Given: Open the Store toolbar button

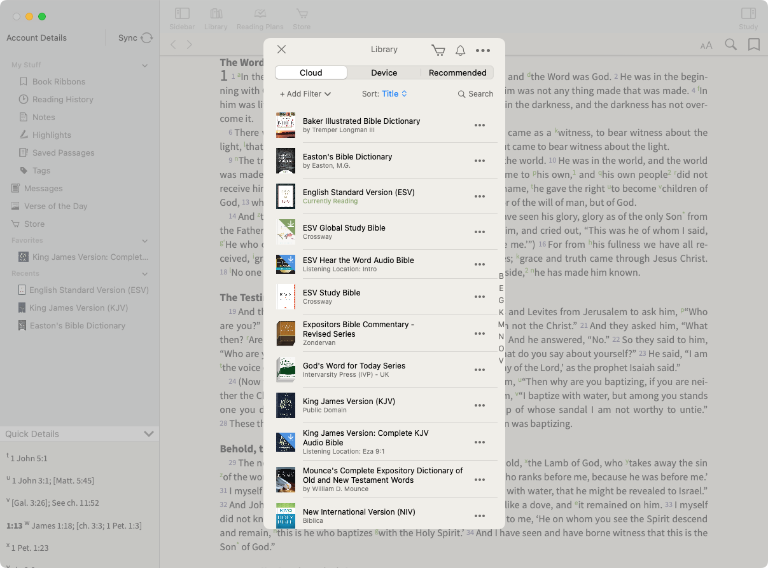Looking at the screenshot, I should tap(302, 18).
